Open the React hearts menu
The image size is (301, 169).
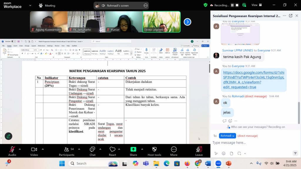(x=112, y=149)
